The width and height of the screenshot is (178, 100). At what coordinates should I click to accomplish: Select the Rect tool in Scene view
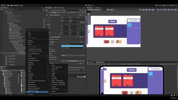point(89,21)
